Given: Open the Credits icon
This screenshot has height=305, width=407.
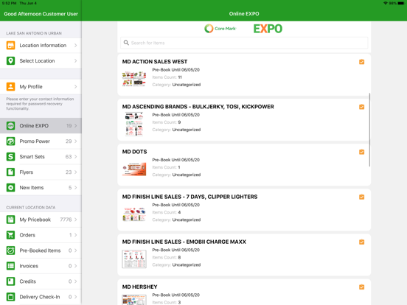Looking at the screenshot, I should tap(10, 281).
